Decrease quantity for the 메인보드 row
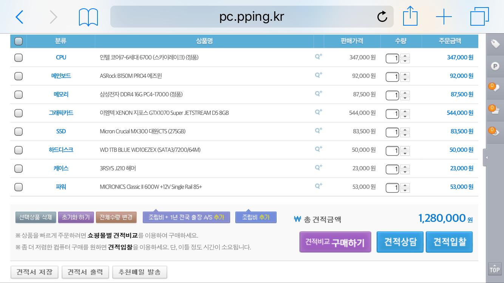Screen dimensions: 504x283 pos(405,79)
